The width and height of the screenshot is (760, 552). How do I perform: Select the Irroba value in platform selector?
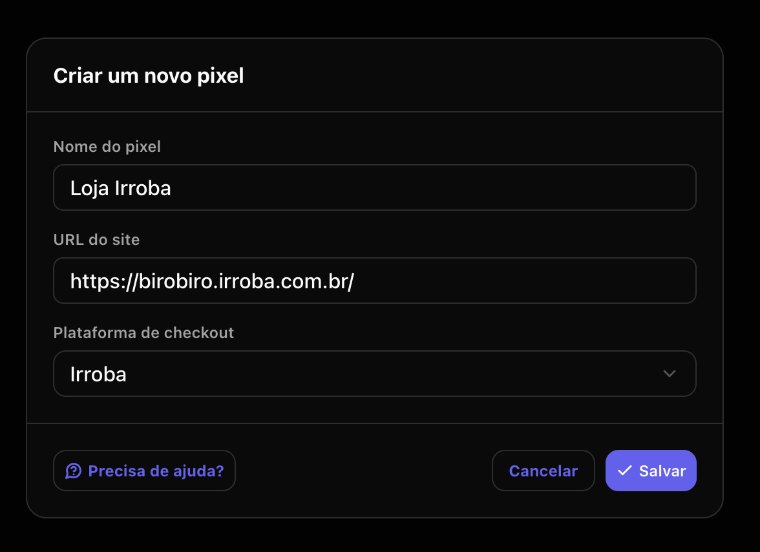point(98,375)
